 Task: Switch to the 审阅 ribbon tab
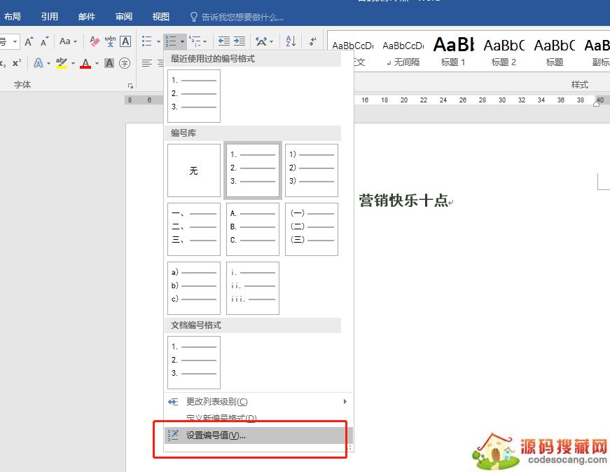124,16
